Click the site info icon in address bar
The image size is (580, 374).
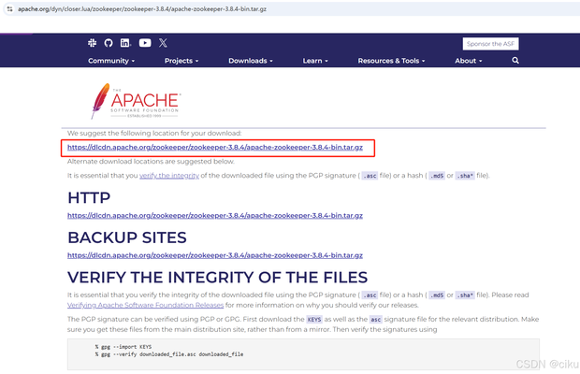click(x=9, y=8)
